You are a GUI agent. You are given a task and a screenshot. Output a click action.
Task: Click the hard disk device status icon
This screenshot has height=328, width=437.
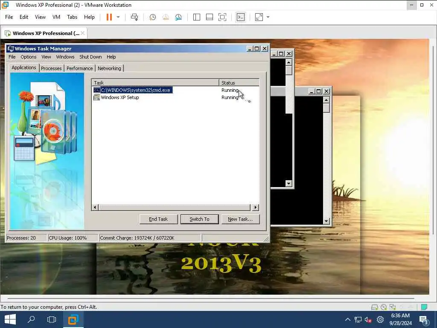[375, 307]
